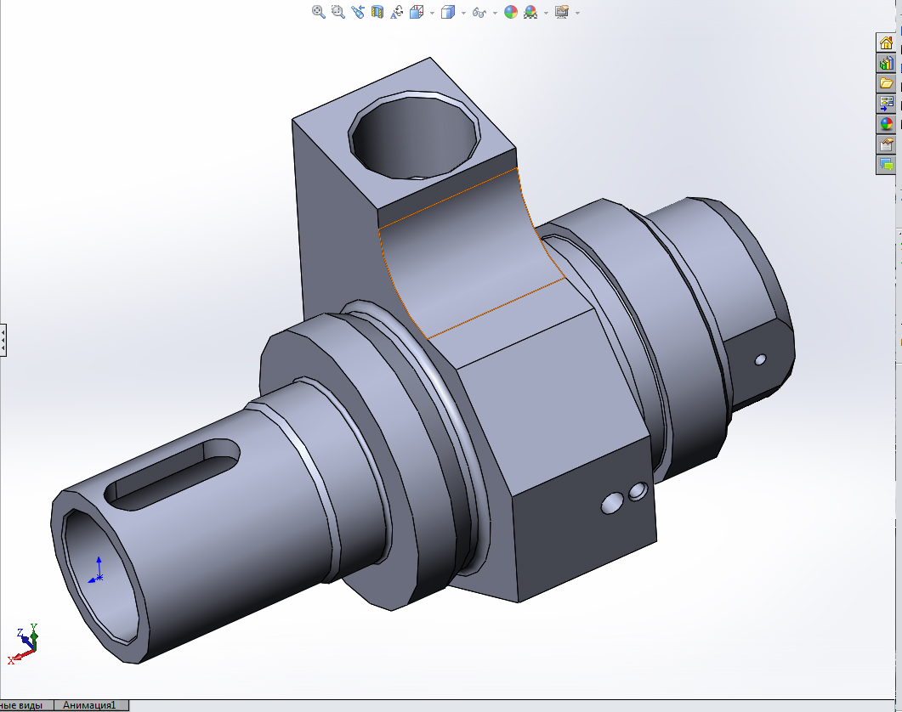This screenshot has height=712, width=902.
Task: Open the View Palette task pane tab
Action: [x=886, y=104]
